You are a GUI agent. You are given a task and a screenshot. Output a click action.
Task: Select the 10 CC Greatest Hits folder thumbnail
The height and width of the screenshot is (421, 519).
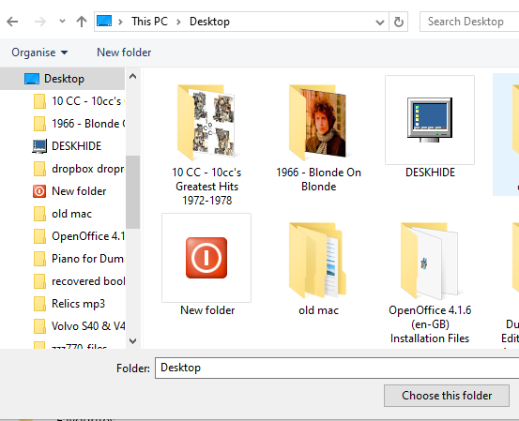pos(206,122)
